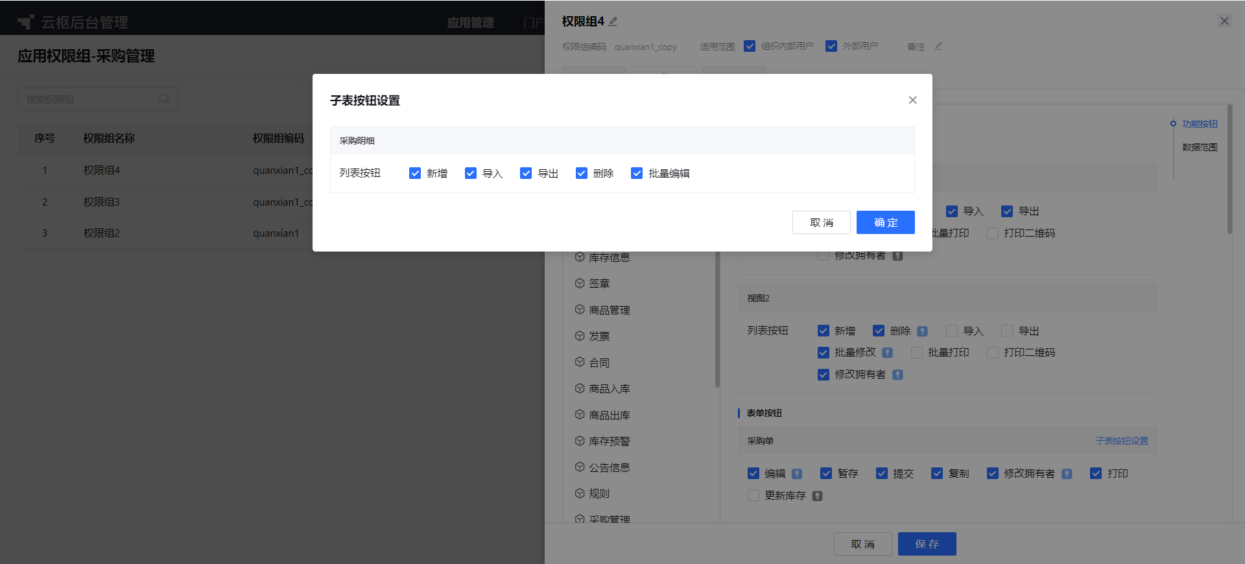1245x564 pixels.
Task: Open 权限组4 in the table
Action: [102, 170]
